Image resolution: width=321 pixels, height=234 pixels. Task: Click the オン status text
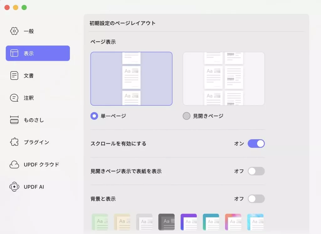tap(239, 143)
